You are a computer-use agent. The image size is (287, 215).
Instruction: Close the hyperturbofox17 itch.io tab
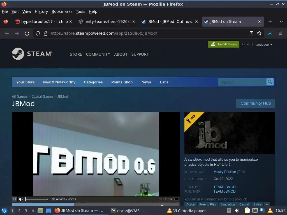pos(71,22)
